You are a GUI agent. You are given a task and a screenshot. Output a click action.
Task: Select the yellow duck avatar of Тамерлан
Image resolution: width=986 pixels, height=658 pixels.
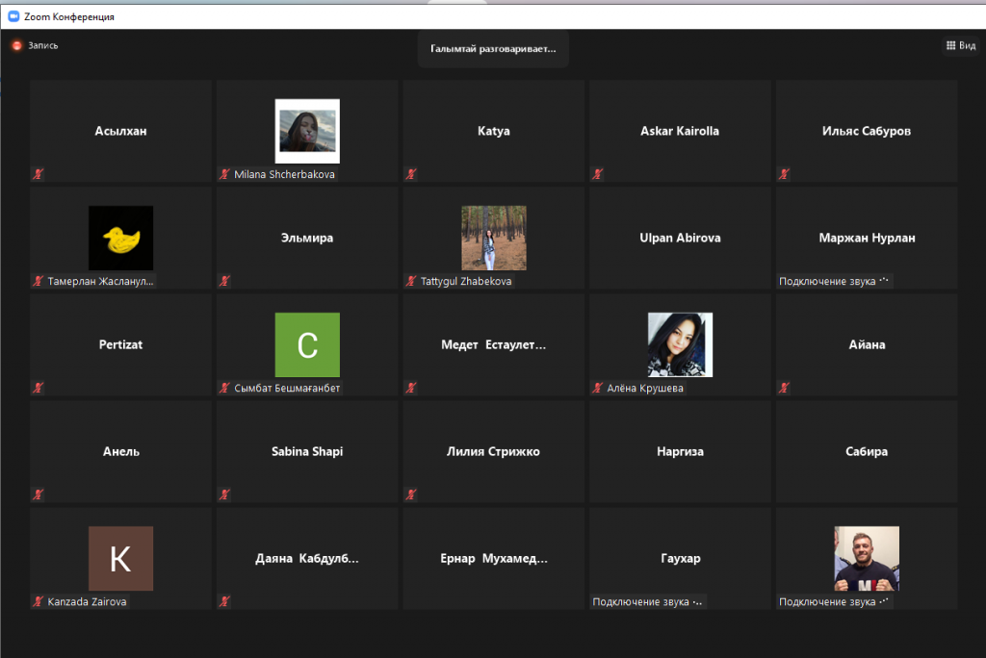pos(120,238)
